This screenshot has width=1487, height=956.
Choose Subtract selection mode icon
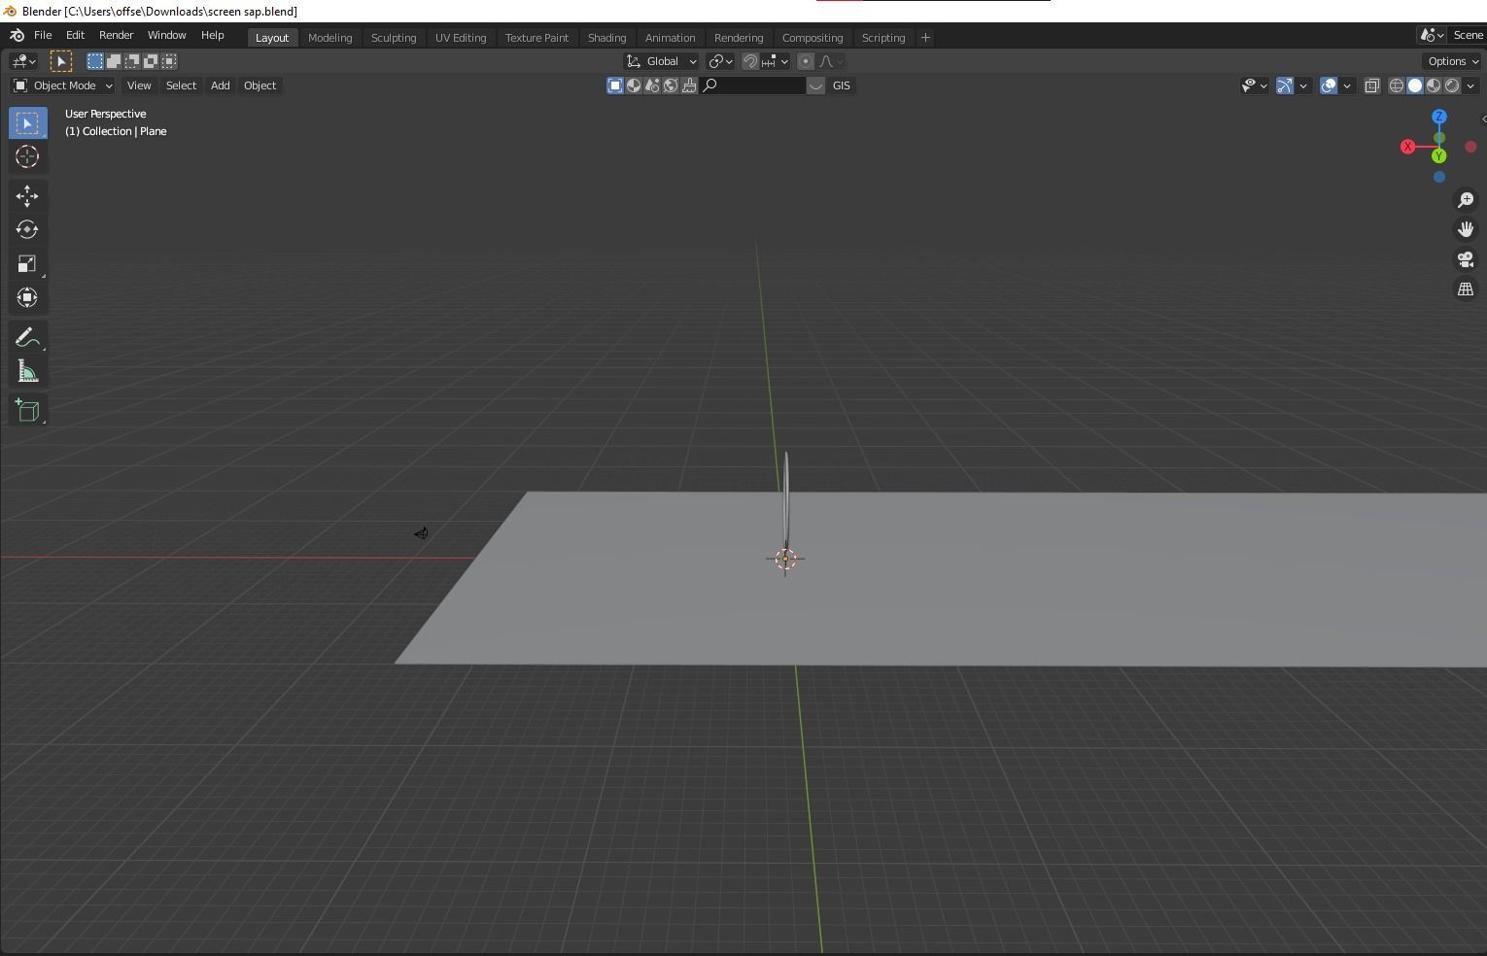click(x=132, y=61)
